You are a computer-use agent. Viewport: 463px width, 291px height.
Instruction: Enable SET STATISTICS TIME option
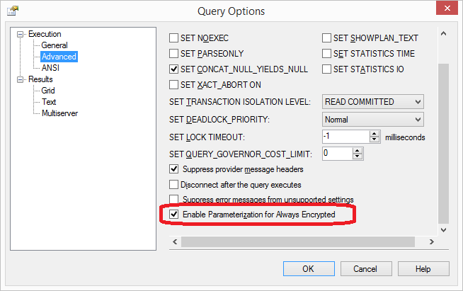click(327, 54)
